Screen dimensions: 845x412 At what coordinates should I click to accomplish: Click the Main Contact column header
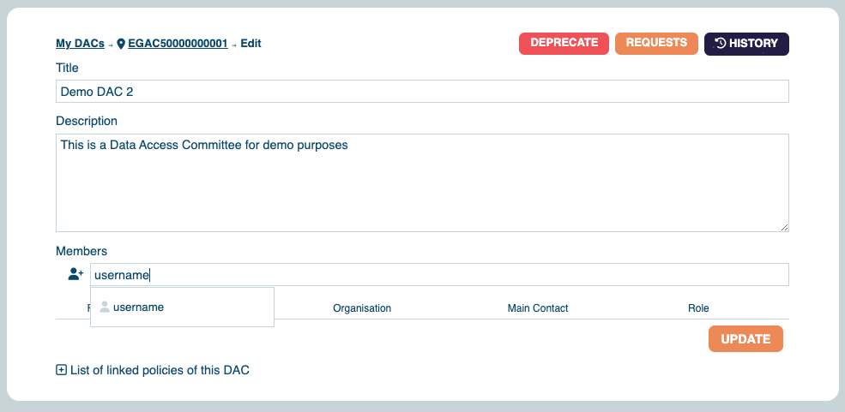coord(538,308)
